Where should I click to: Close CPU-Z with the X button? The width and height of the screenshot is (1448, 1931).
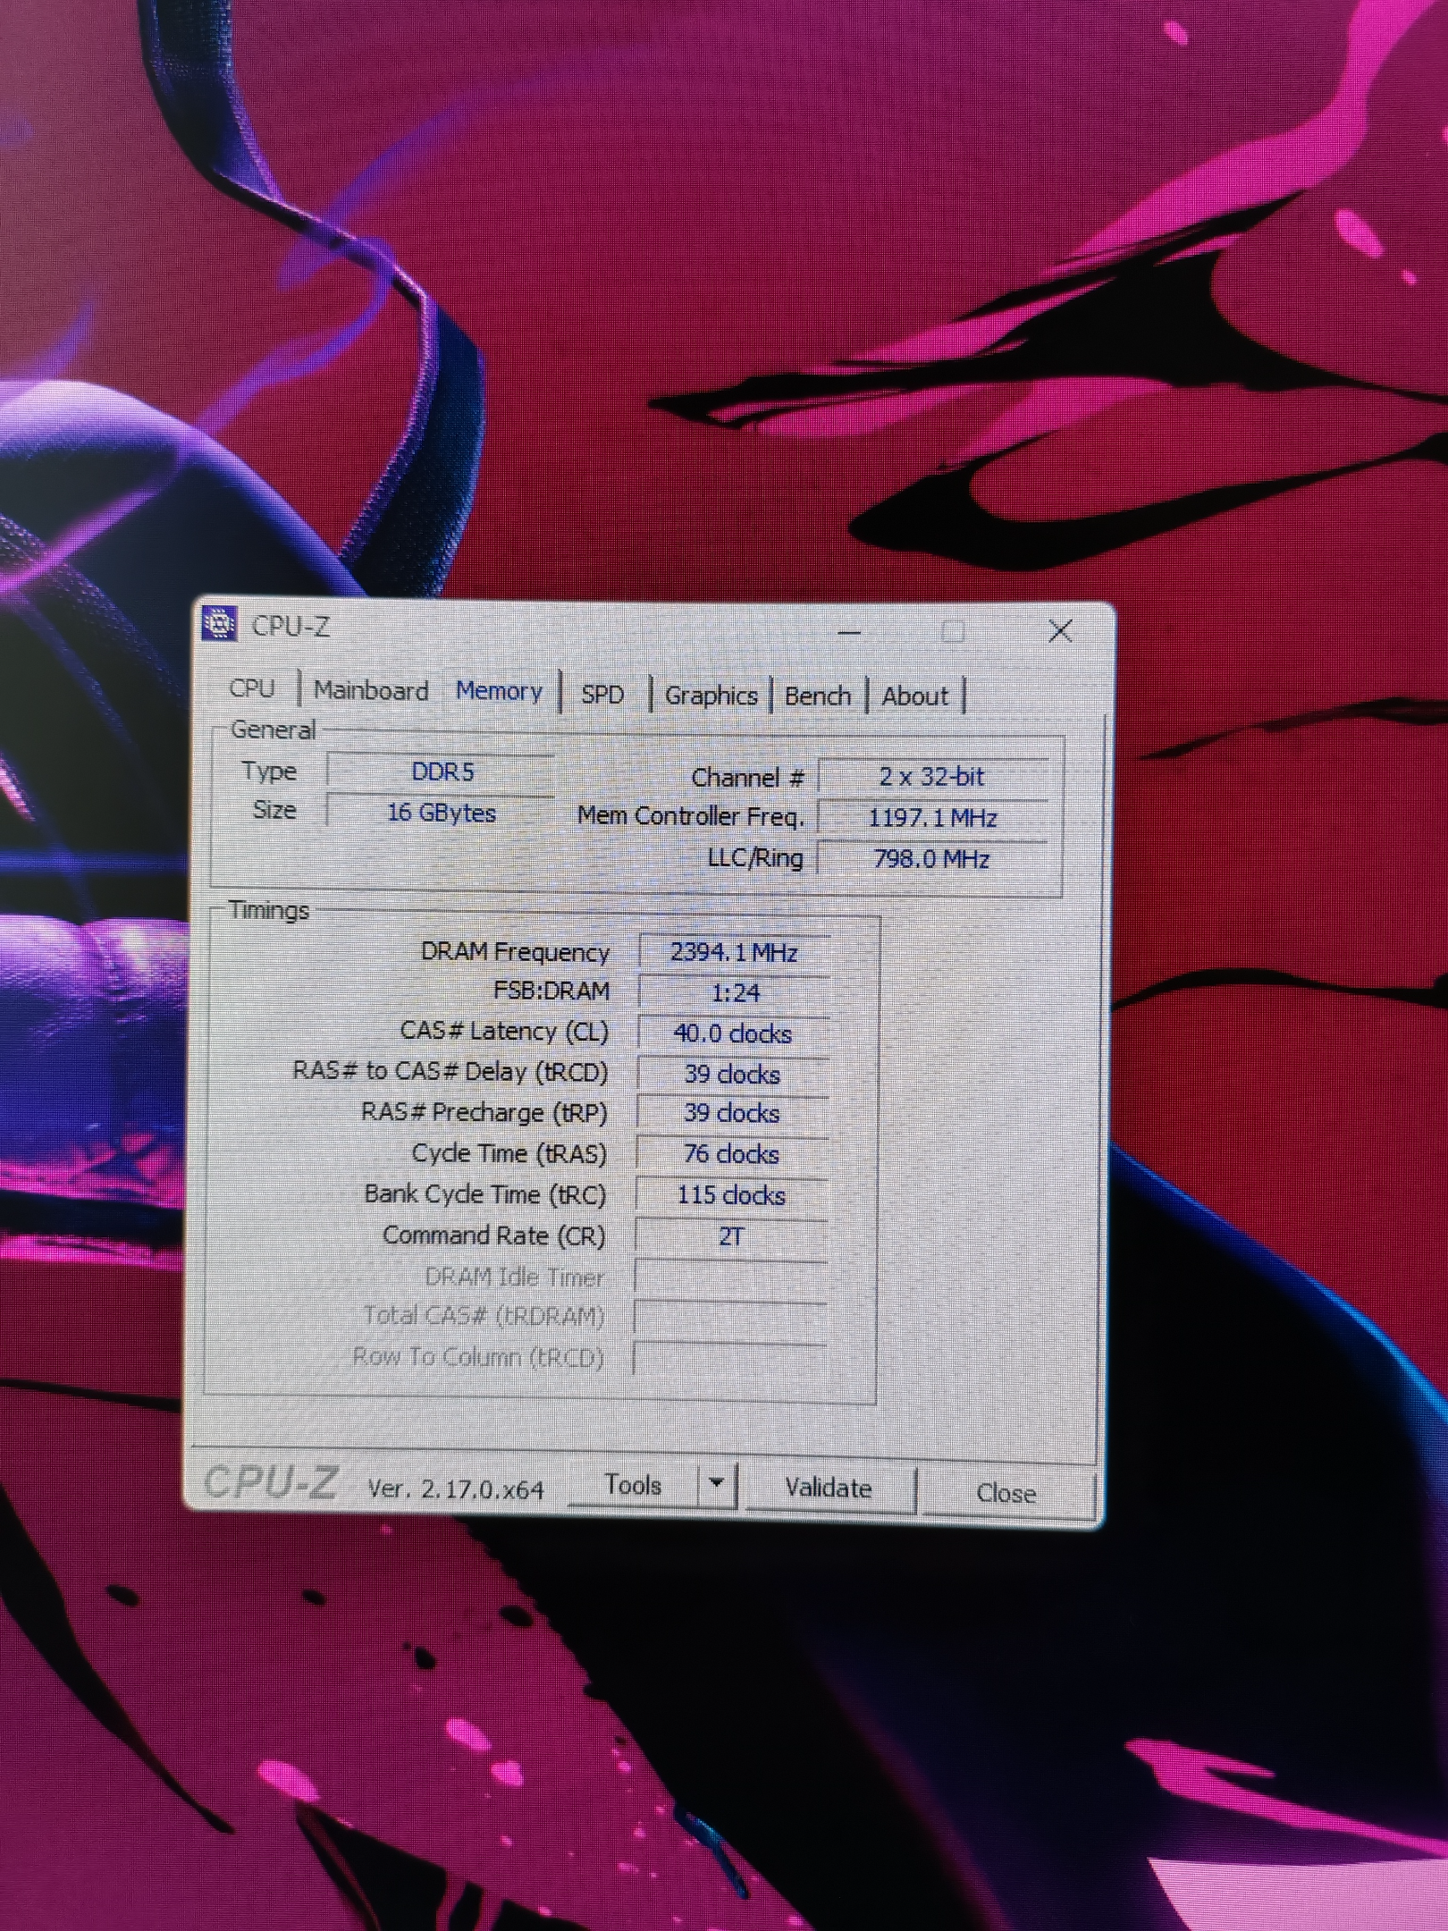[1060, 631]
